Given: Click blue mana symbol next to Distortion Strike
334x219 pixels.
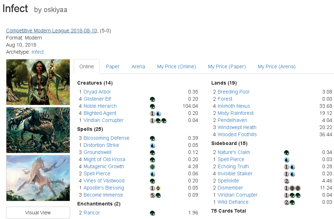Looking at the screenshot, I should (x=152, y=145).
